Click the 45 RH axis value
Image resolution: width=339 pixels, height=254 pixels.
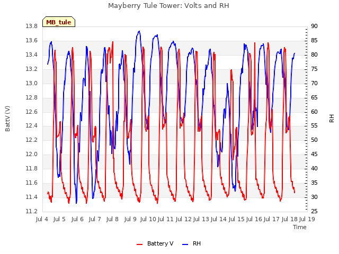pyautogui.click(x=314, y=154)
